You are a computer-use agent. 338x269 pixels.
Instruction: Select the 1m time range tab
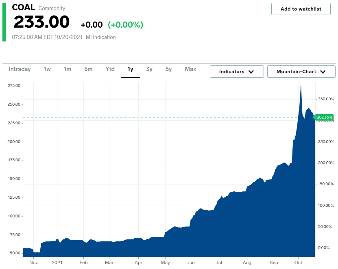(68, 69)
